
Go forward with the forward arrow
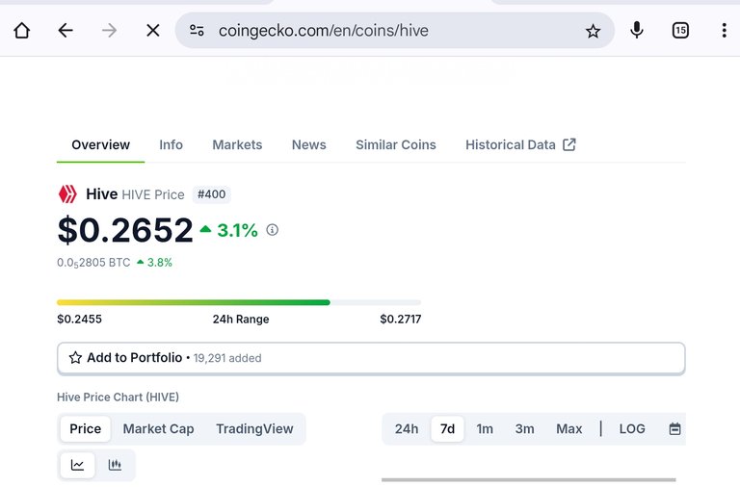tap(109, 31)
